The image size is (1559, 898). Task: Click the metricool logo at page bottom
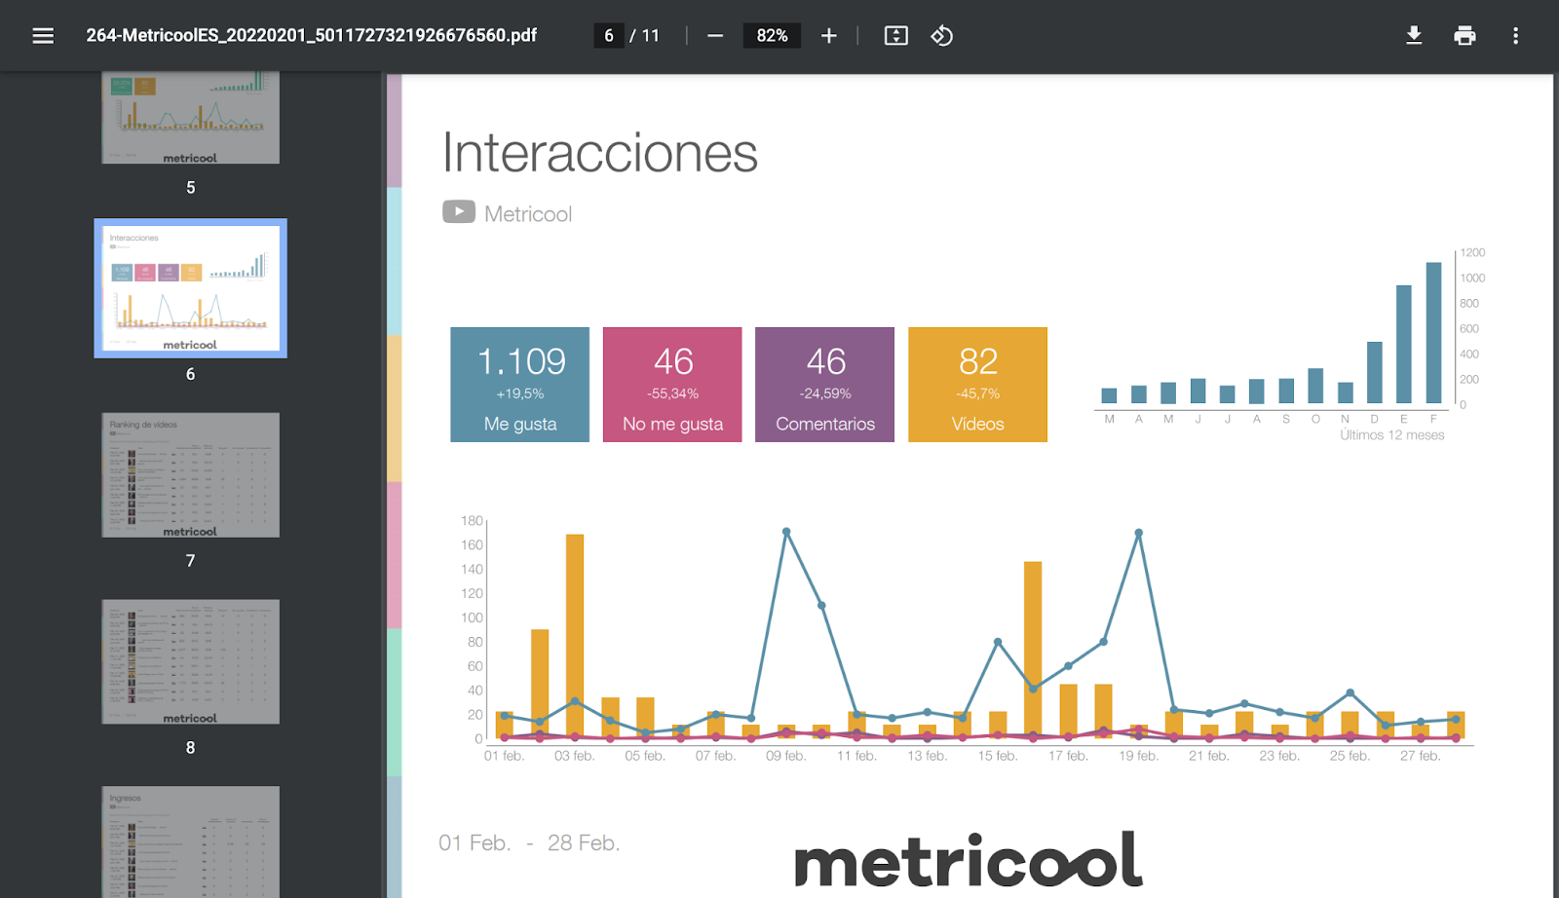tap(969, 860)
